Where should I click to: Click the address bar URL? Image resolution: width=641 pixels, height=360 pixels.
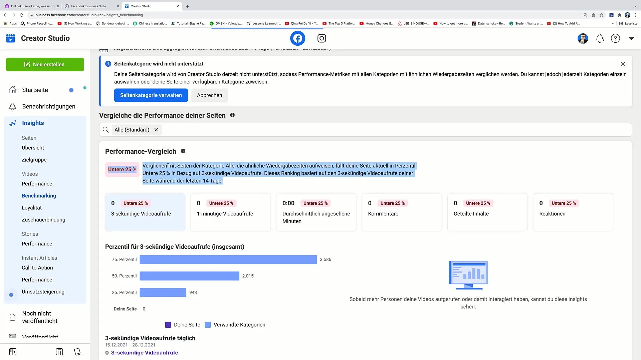coord(89,15)
